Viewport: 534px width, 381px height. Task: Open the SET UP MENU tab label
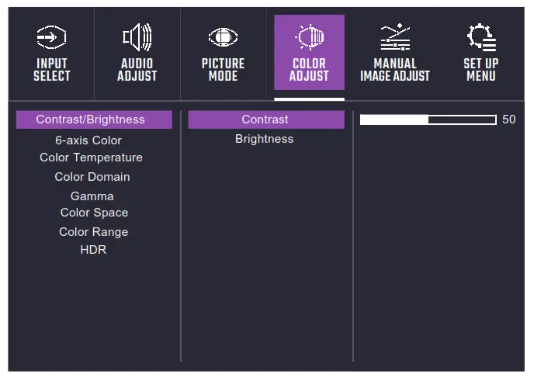(x=481, y=70)
